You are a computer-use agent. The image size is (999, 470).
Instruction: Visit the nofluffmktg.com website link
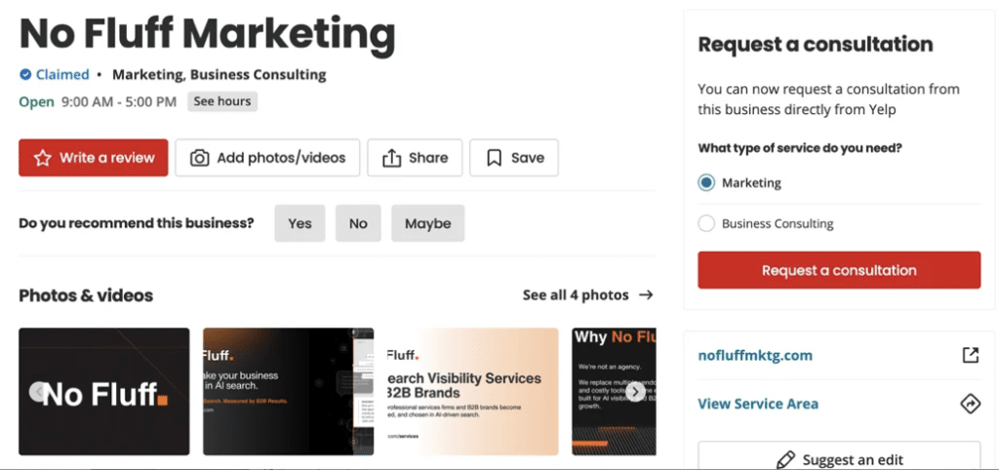pyautogui.click(x=755, y=356)
